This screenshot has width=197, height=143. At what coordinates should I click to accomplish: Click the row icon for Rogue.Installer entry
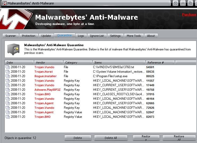(x=7, y=76)
